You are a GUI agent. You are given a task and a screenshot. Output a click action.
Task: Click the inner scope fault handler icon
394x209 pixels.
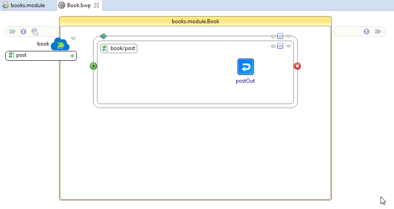click(273, 46)
